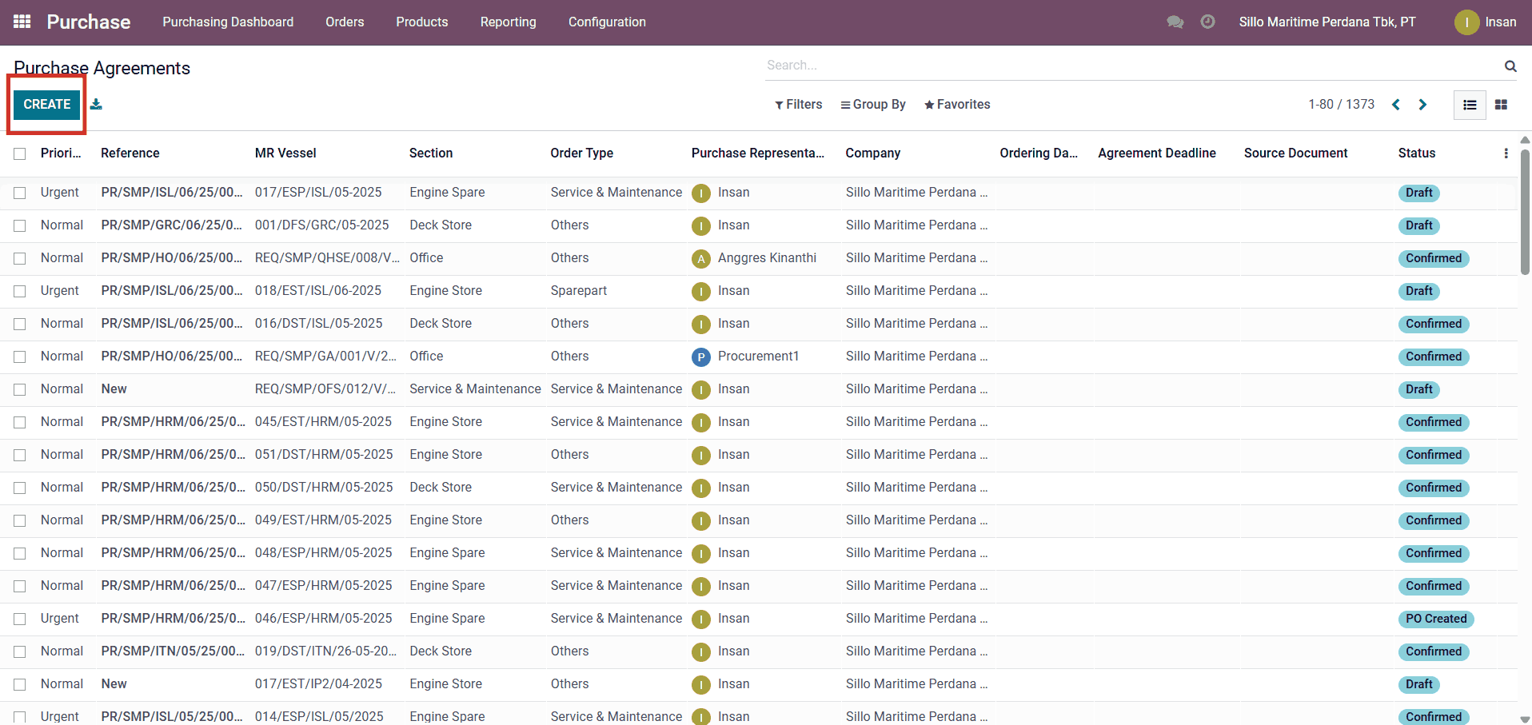The height and width of the screenshot is (725, 1532).
Task: Open the Orders menu
Action: pyautogui.click(x=345, y=22)
